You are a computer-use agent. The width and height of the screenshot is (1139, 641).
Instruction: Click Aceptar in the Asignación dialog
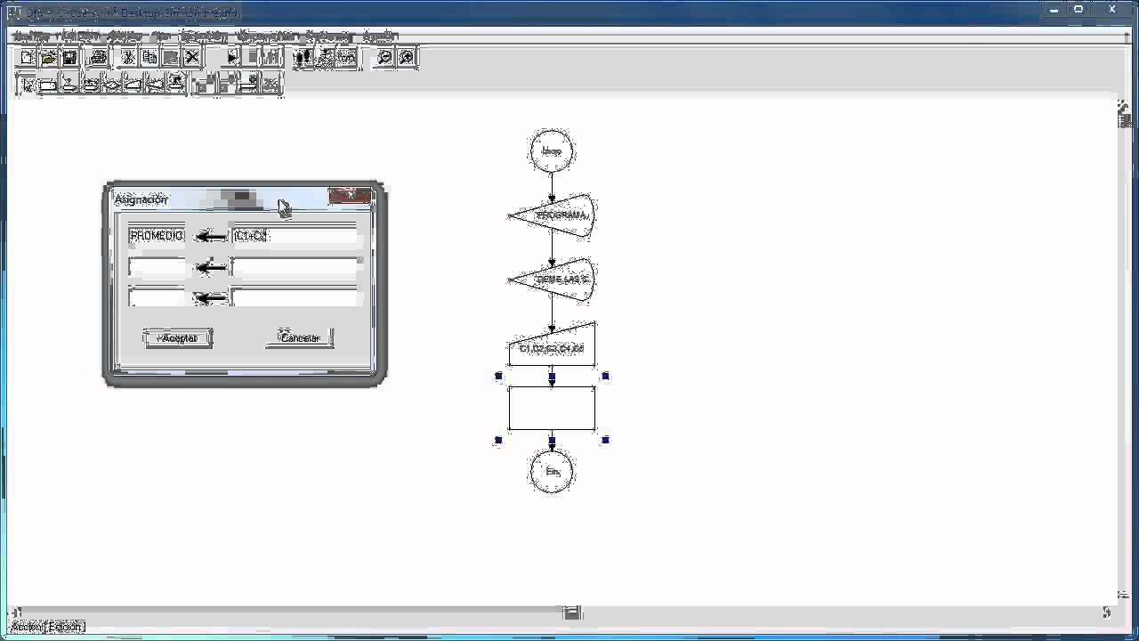[178, 338]
